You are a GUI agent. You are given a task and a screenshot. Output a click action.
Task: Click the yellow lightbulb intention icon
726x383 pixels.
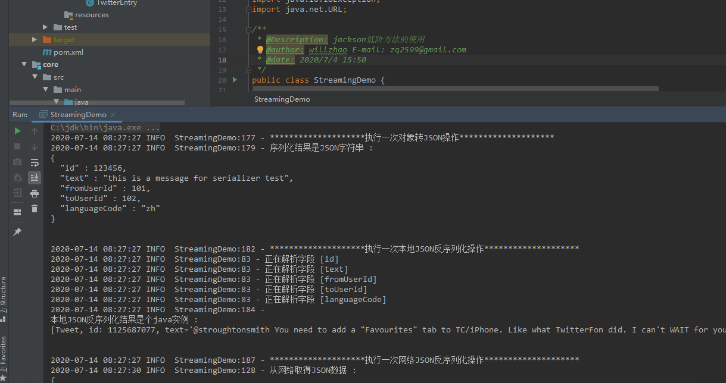(x=260, y=50)
